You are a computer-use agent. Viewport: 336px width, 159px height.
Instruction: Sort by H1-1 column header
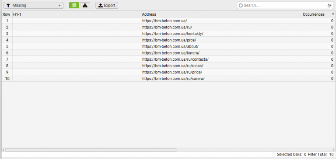(77, 14)
